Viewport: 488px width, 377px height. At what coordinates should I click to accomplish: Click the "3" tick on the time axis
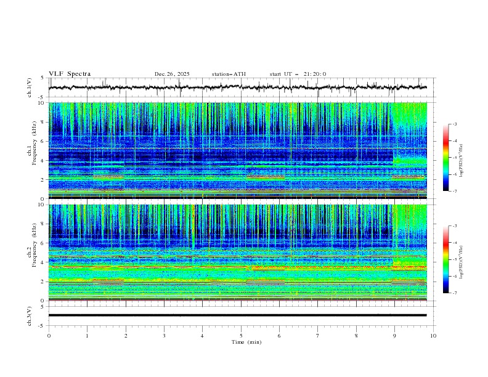[164, 336]
